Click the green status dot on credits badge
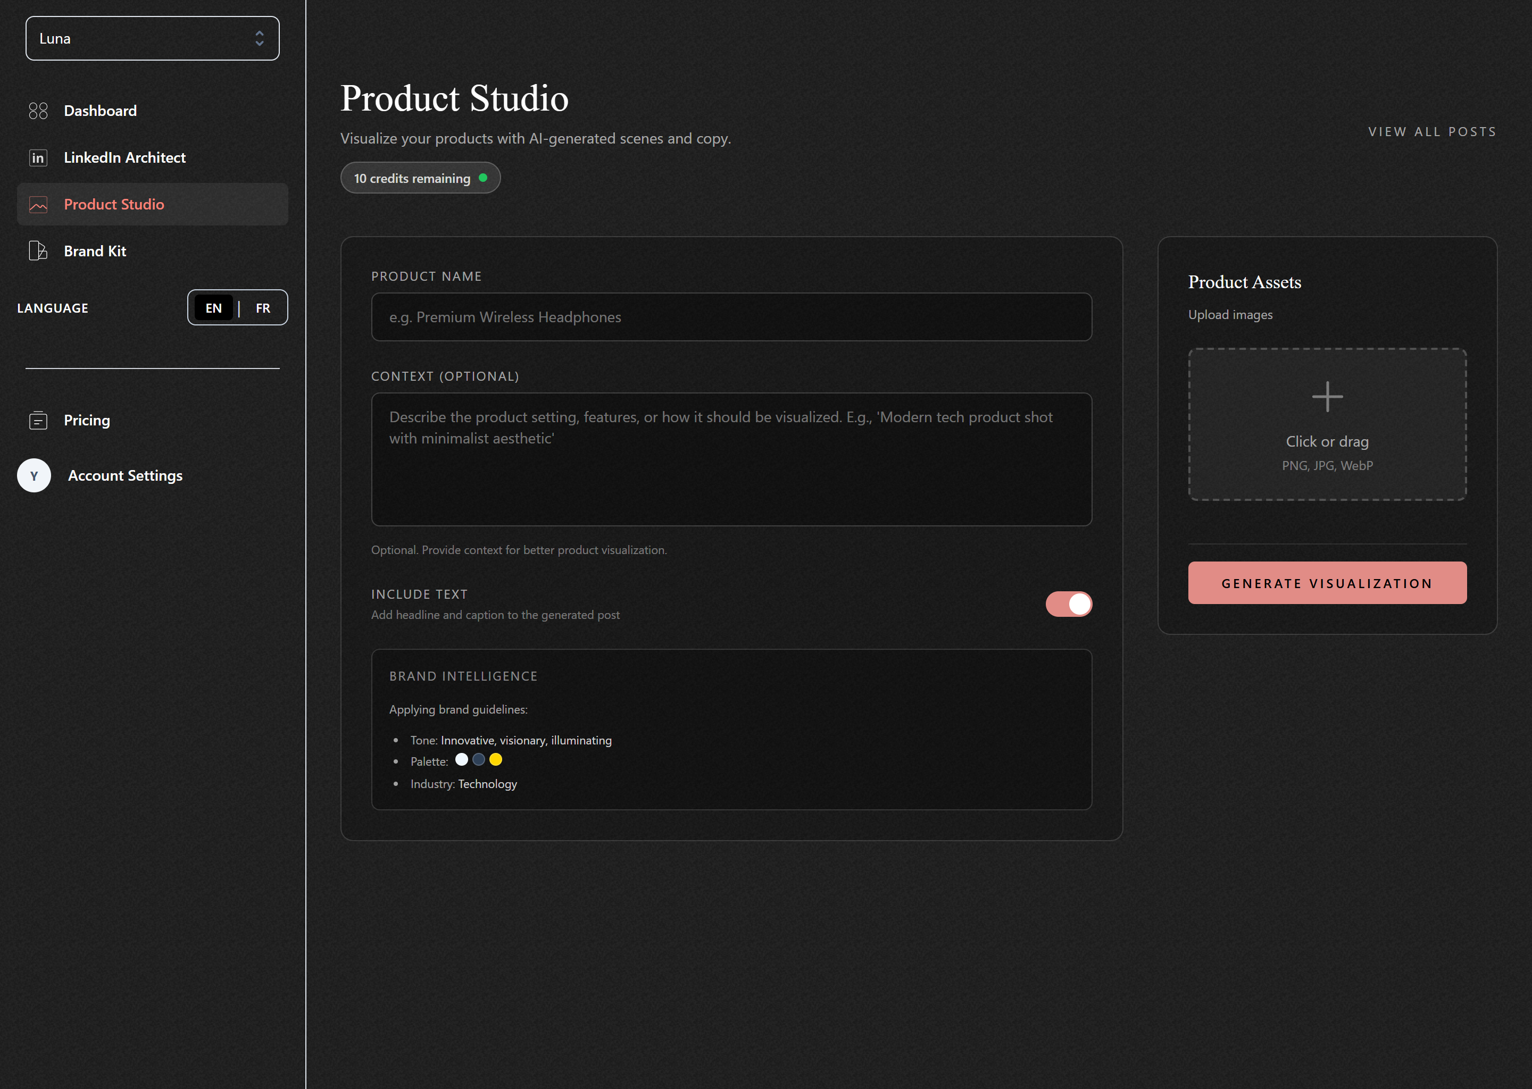This screenshot has height=1089, width=1532. 484,178
